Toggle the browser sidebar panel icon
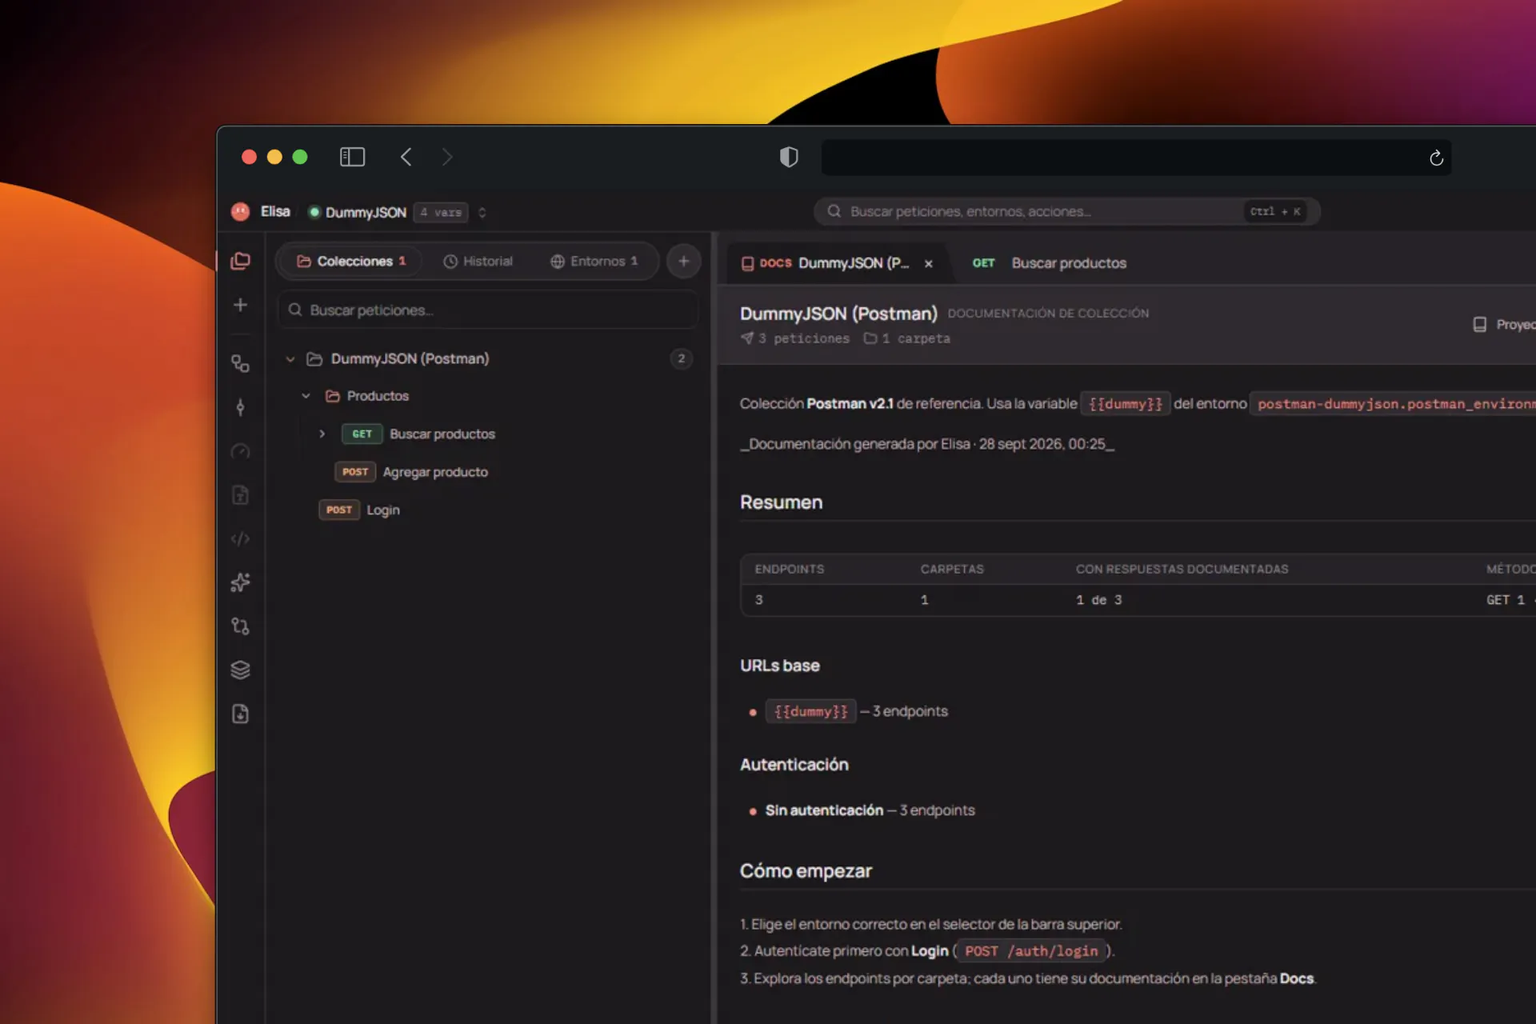Image resolution: width=1536 pixels, height=1024 pixels. point(352,157)
